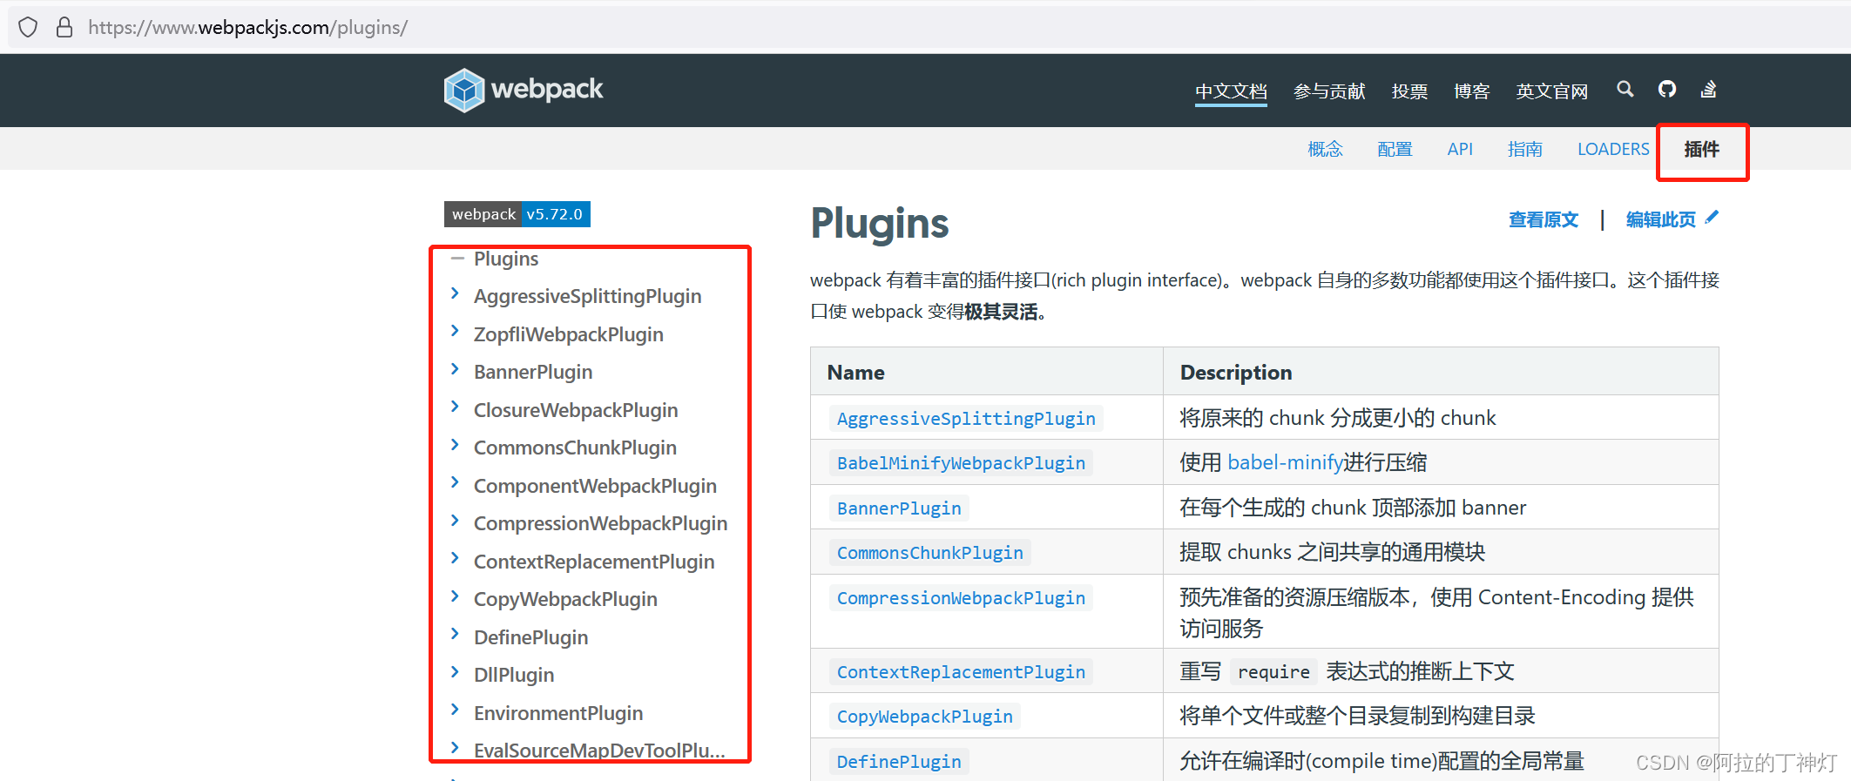Open CompressionWebpackPlugin link in table

coord(961,598)
